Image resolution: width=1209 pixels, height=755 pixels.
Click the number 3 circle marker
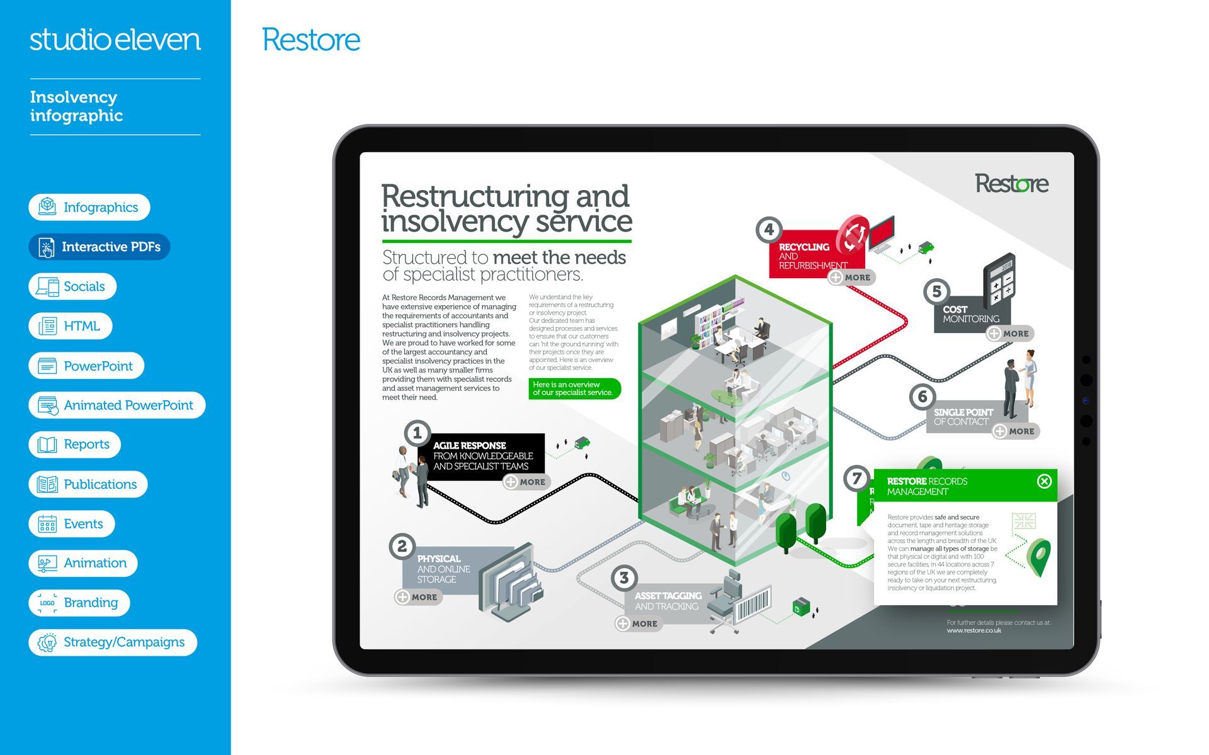[x=624, y=578]
